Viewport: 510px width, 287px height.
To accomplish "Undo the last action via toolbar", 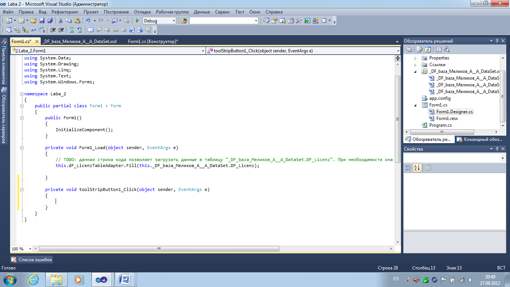I will coord(88,21).
